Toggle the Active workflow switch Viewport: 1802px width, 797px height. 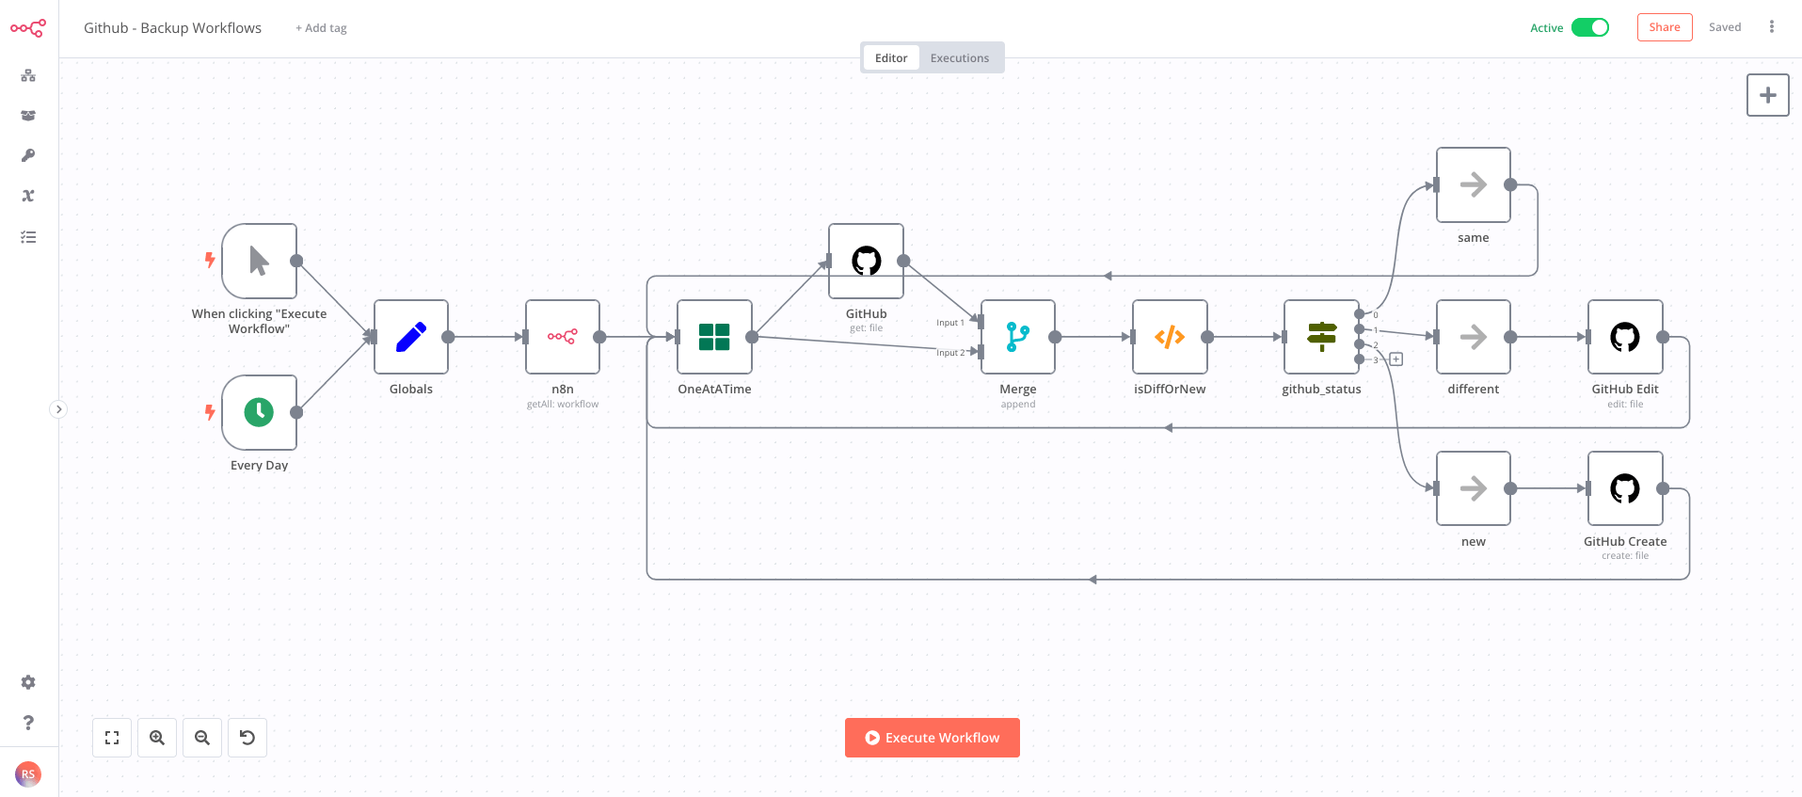coord(1590,27)
